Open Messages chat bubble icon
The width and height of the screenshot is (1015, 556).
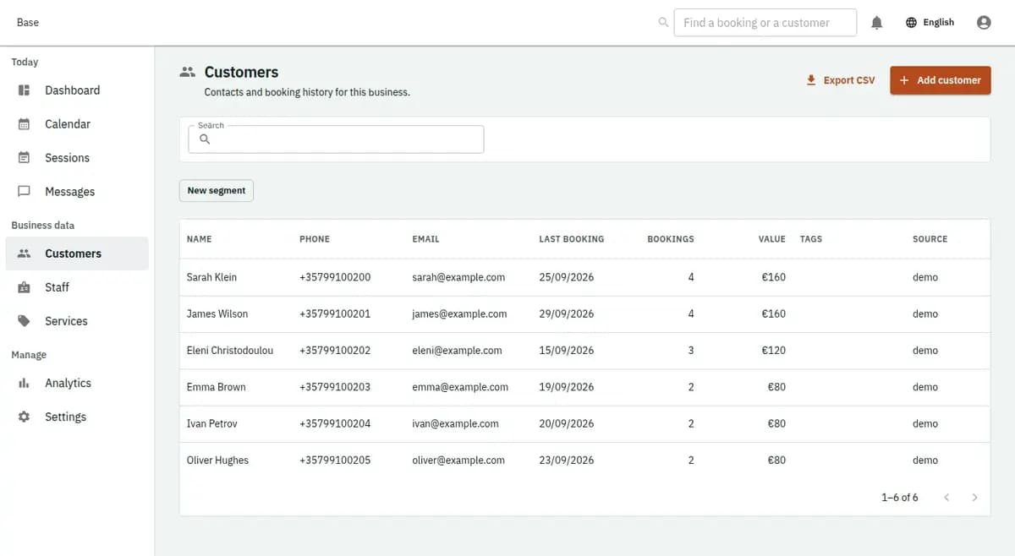click(x=24, y=192)
